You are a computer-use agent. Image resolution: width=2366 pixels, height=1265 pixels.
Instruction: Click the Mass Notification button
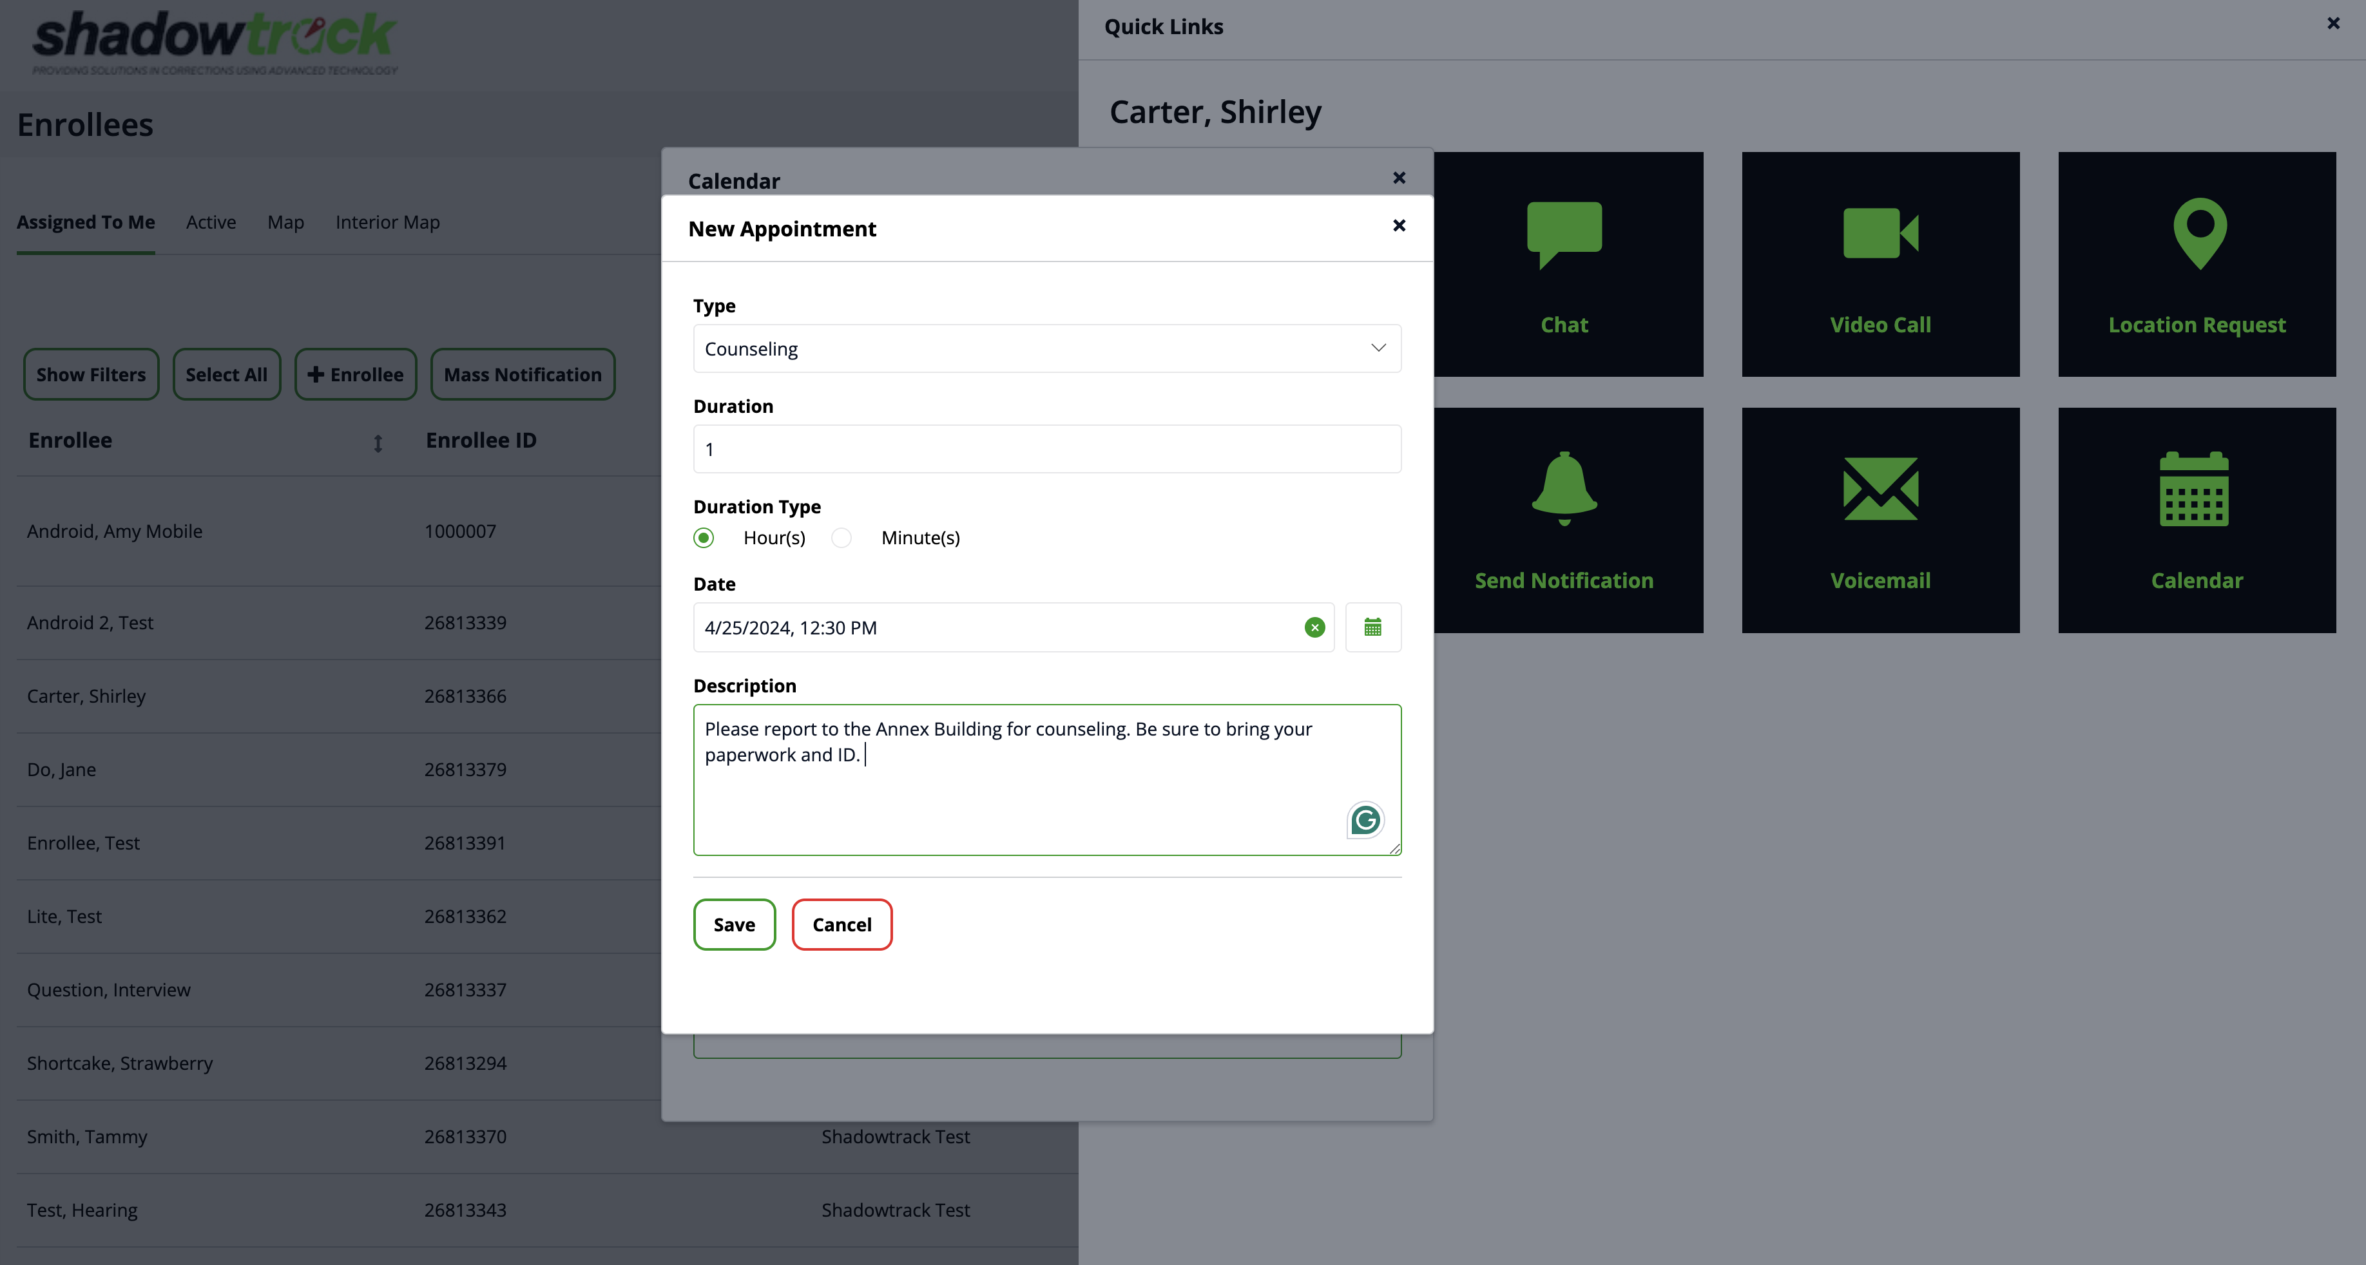[523, 375]
